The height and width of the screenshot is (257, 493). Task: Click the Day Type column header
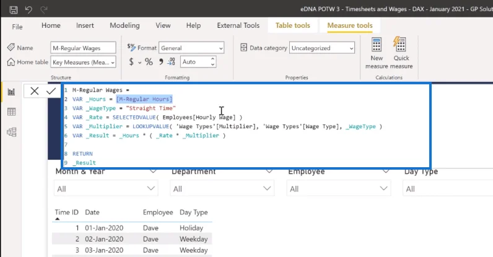point(194,212)
